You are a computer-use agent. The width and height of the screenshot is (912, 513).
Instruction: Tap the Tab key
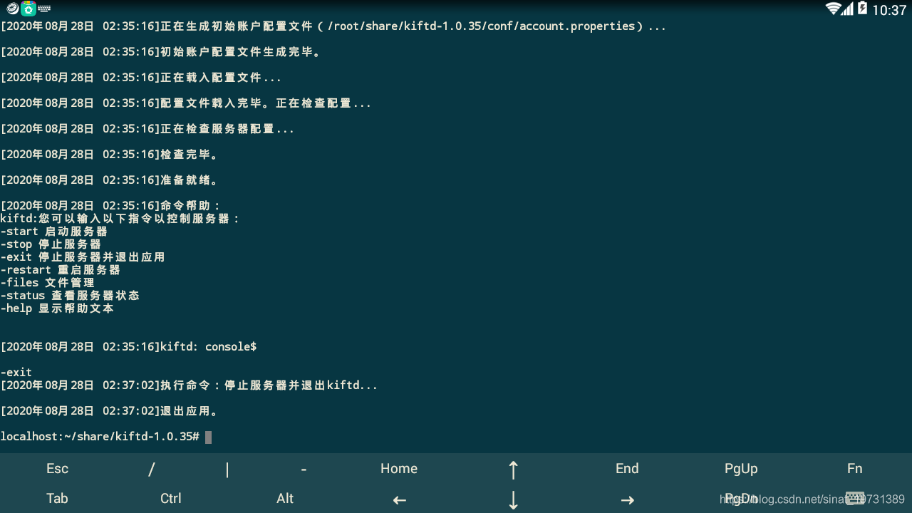(x=57, y=498)
